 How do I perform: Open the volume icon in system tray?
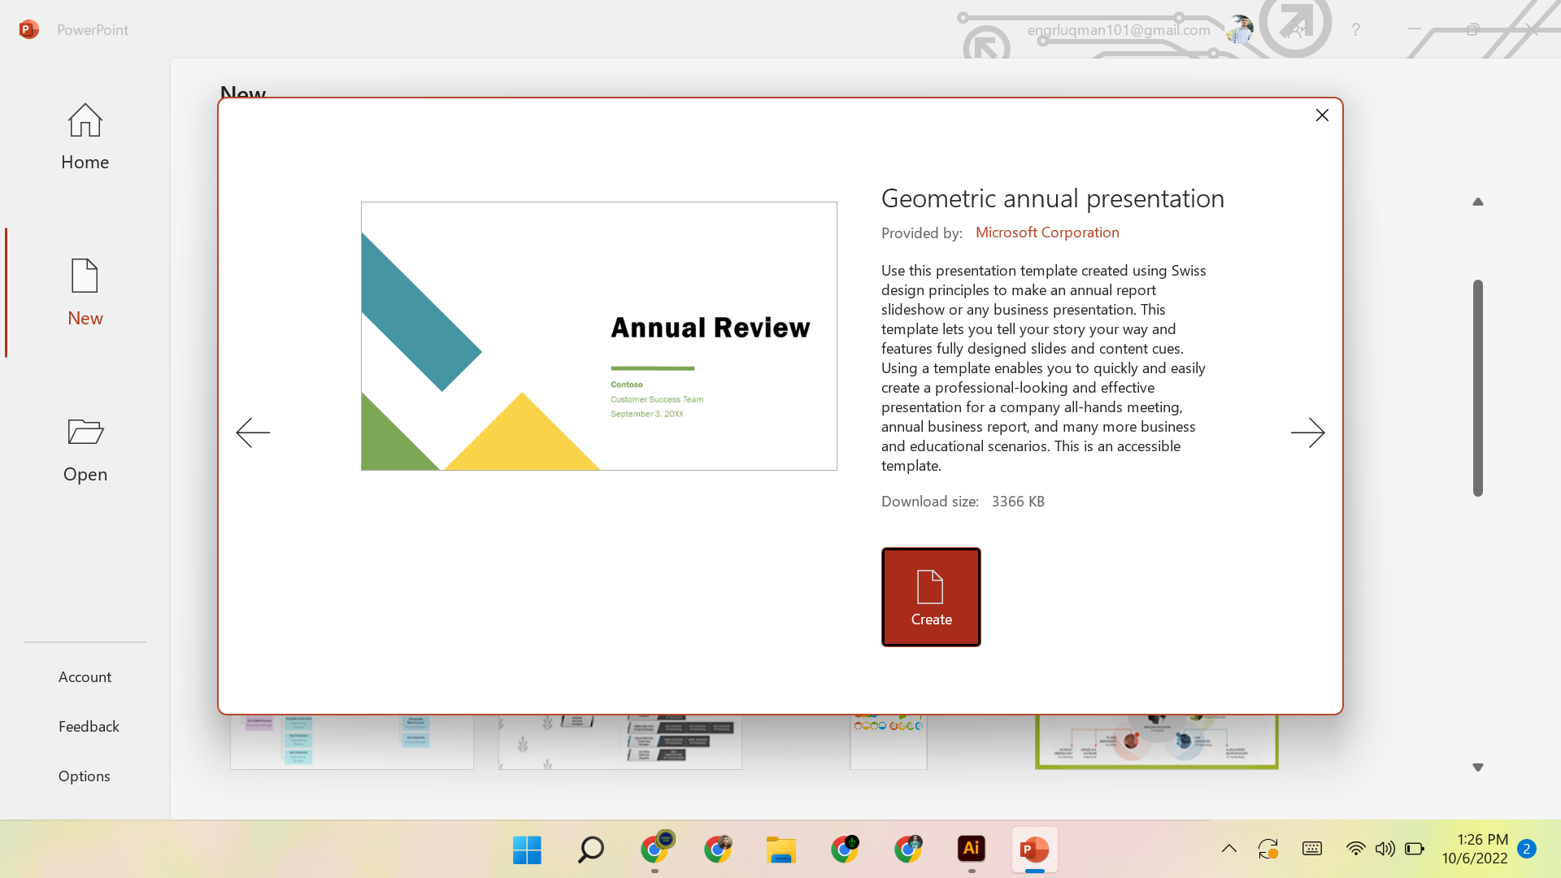[x=1385, y=848]
